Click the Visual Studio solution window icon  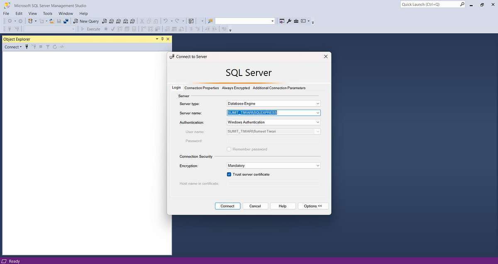pyautogui.click(x=282, y=21)
